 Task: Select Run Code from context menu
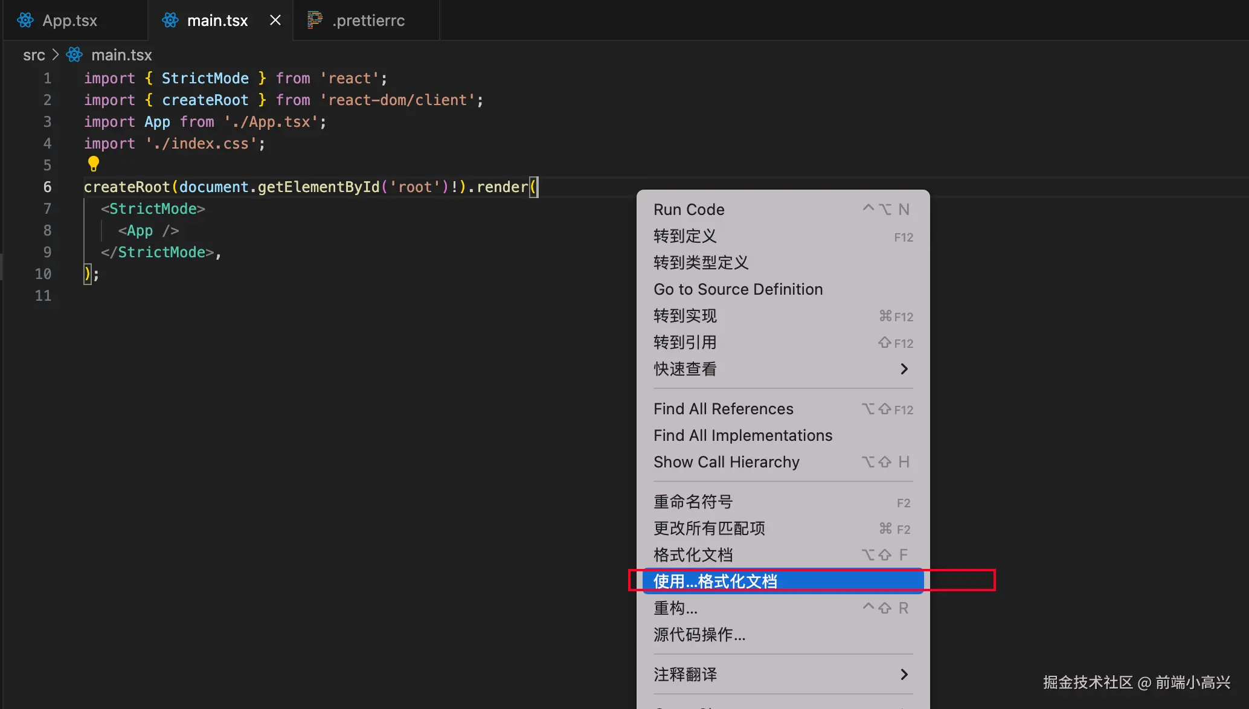pyautogui.click(x=689, y=210)
